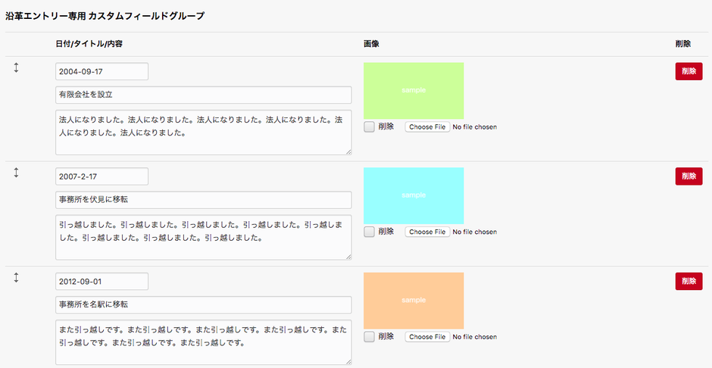Click the drag handle for the 2004-09-17 row
Image resolution: width=712 pixels, height=368 pixels.
click(16, 68)
